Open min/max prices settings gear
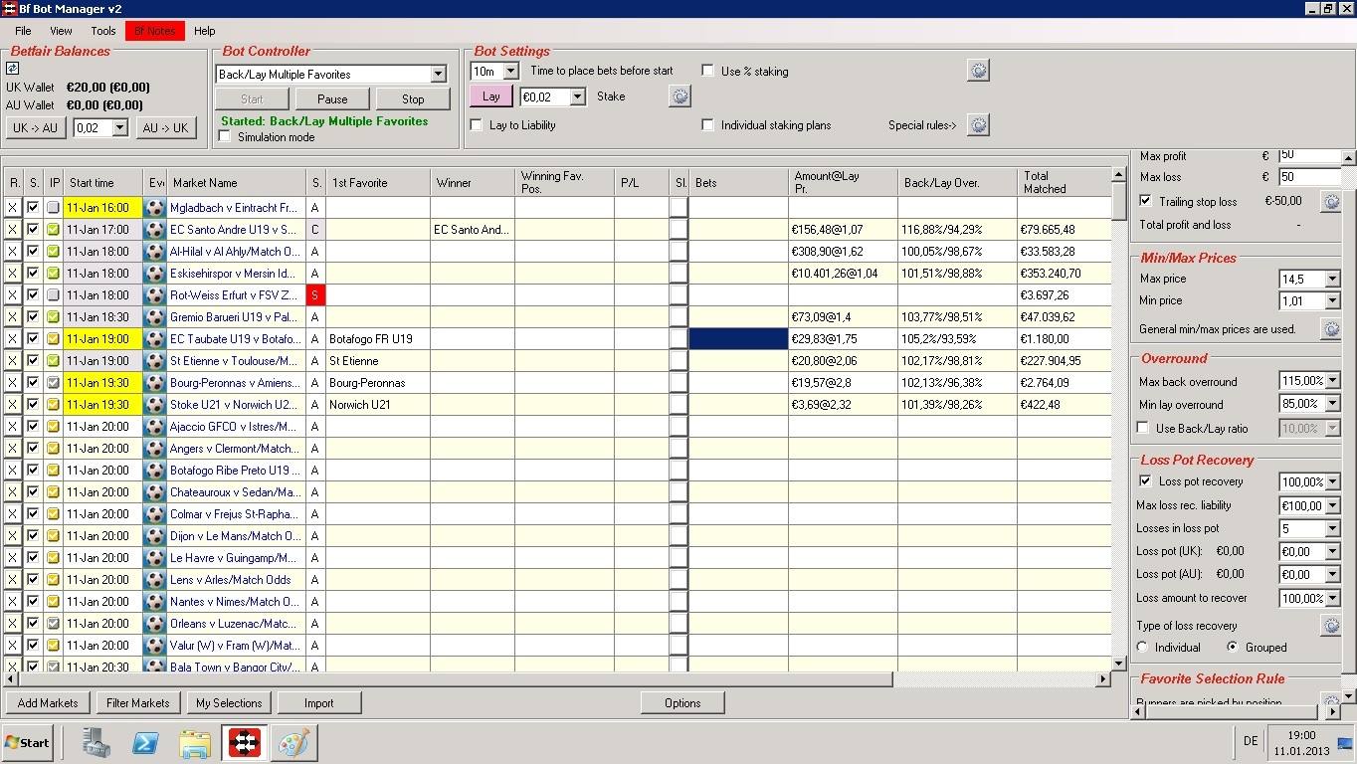The width and height of the screenshot is (1357, 764). coord(1330,329)
